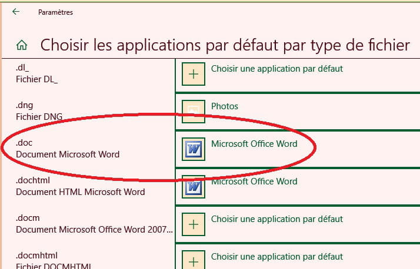Choose a default application for .docmhtml

[277, 257]
